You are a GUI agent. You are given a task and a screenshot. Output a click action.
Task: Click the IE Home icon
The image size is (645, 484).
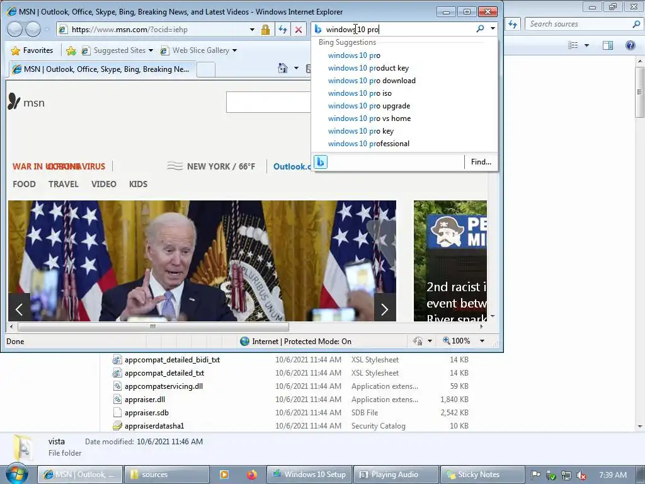283,68
